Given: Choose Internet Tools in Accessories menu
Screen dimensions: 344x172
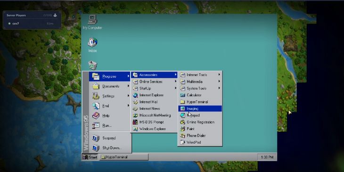Looking at the screenshot, I should click(x=200, y=75).
